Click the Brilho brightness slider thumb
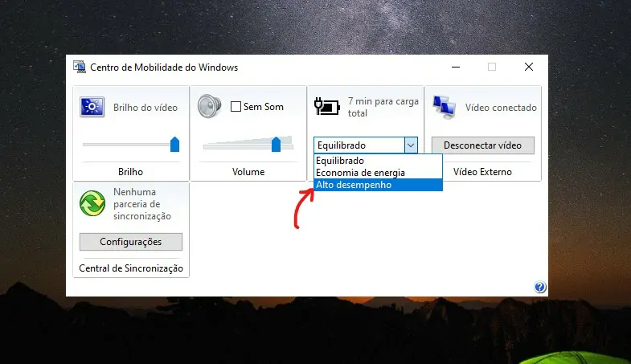The image size is (631, 364). [174, 145]
